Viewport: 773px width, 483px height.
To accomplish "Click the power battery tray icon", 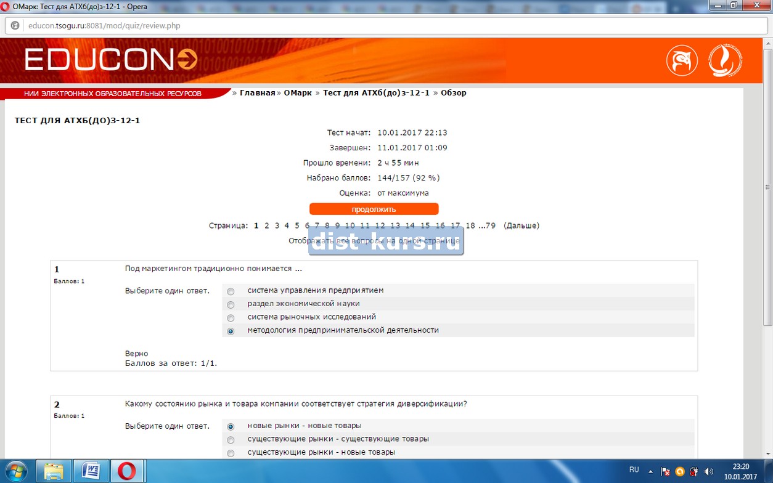I will pyautogui.click(x=694, y=472).
